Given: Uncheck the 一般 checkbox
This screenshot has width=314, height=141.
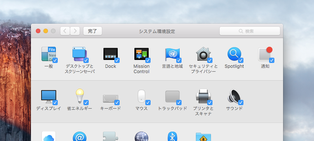Looking at the screenshot, I should pyautogui.click(x=55, y=60).
